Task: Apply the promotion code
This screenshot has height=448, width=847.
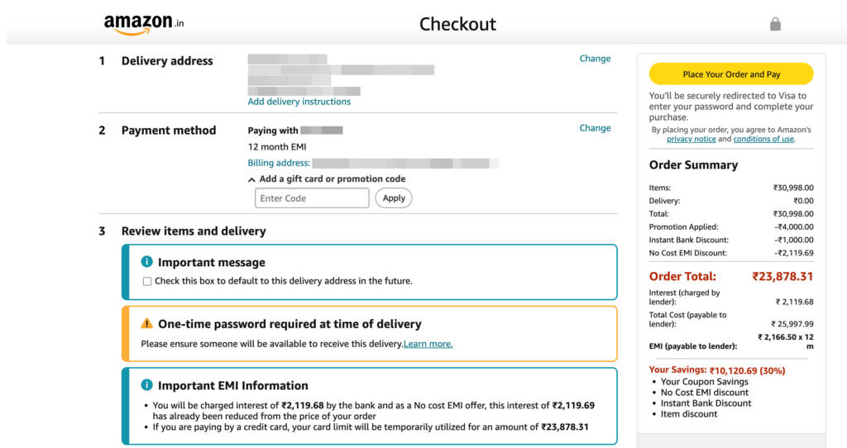Action: click(394, 198)
